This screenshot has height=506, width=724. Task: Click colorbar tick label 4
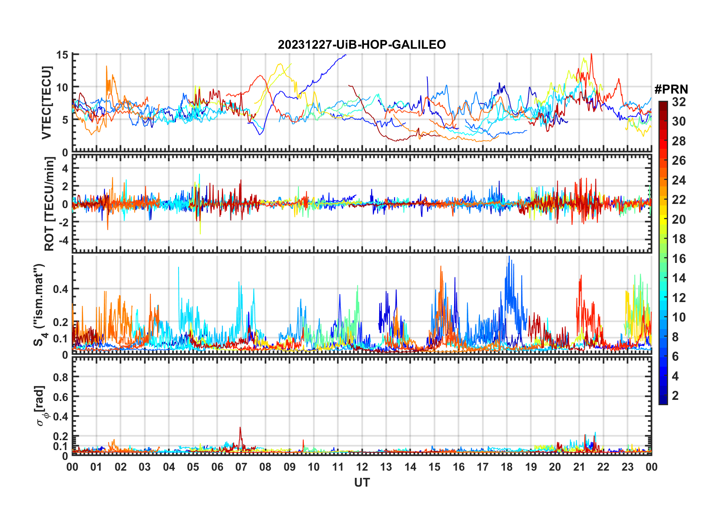pos(675,376)
